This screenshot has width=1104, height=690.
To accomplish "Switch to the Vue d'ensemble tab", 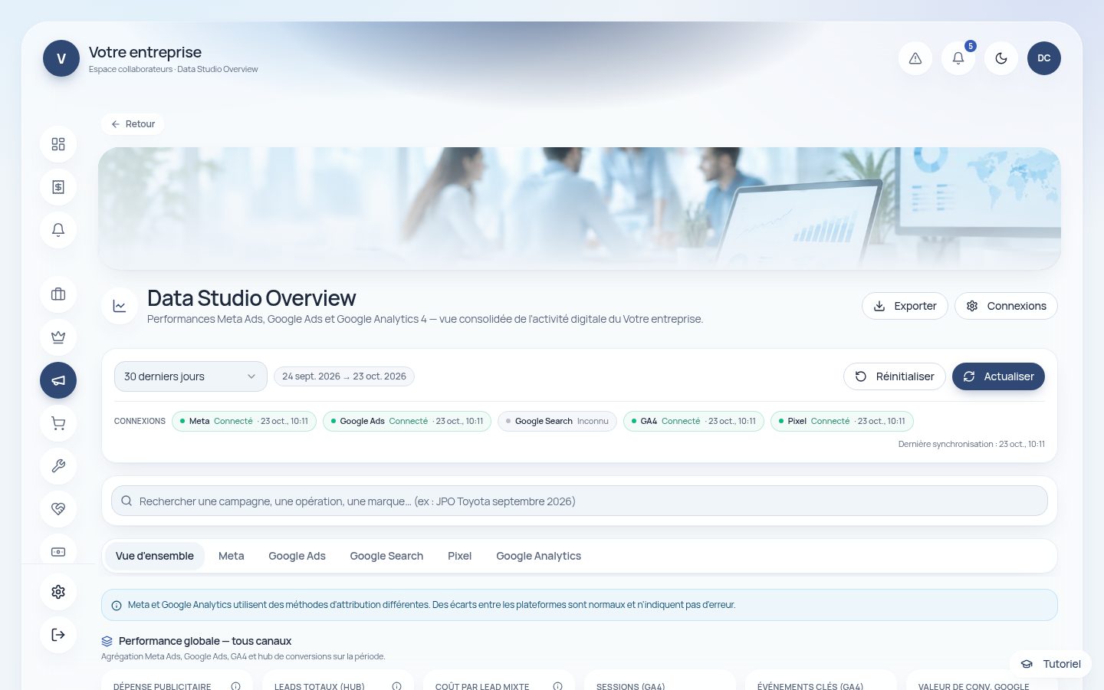I will 155,556.
